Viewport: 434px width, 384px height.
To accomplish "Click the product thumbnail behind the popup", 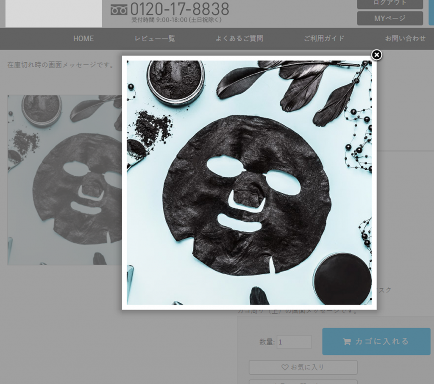I will tap(64, 180).
